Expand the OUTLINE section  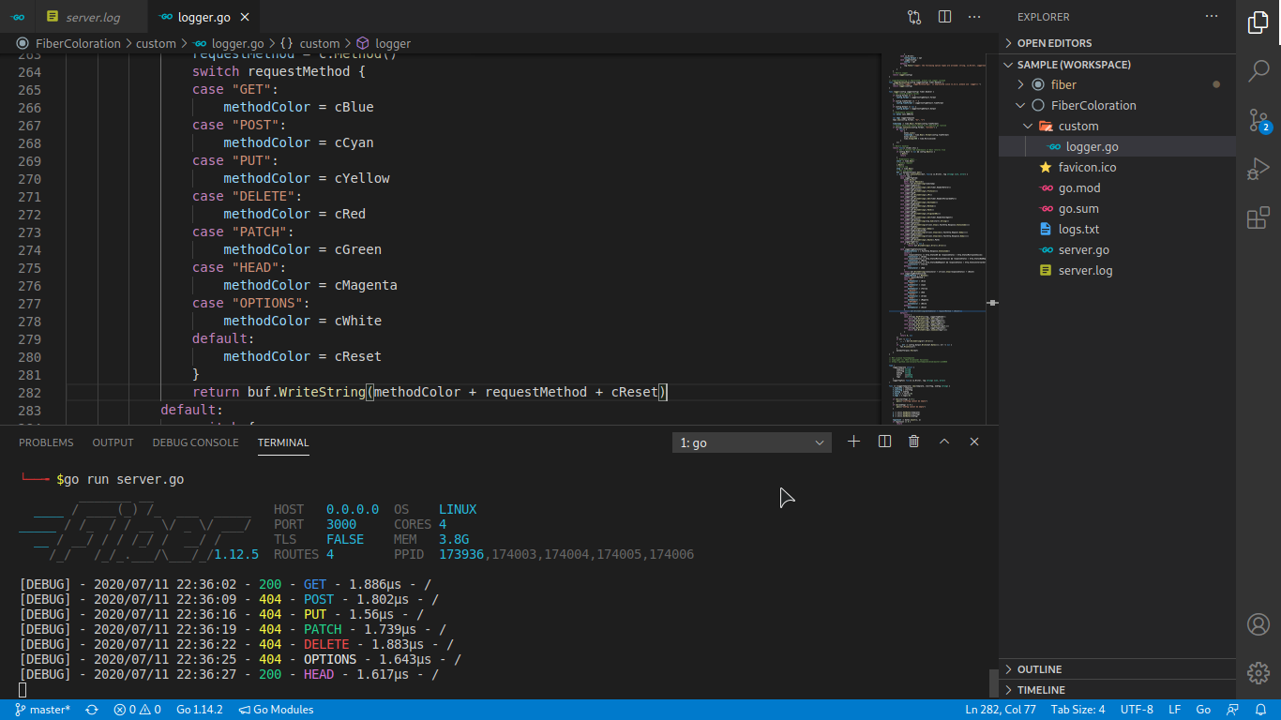(1041, 668)
